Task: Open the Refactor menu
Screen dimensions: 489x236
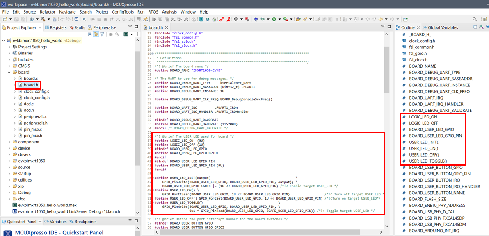Action: [x=48, y=12]
